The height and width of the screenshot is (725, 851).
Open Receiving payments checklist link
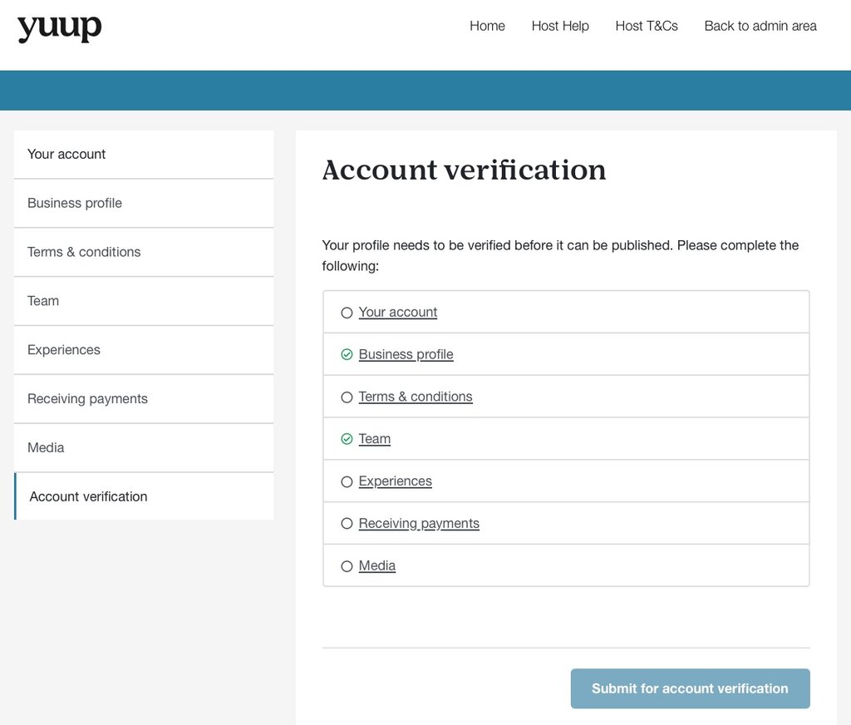click(x=419, y=524)
